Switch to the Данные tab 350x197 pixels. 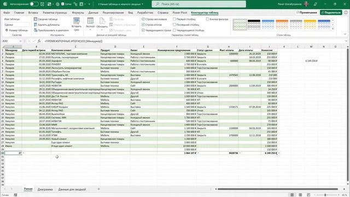point(94,13)
